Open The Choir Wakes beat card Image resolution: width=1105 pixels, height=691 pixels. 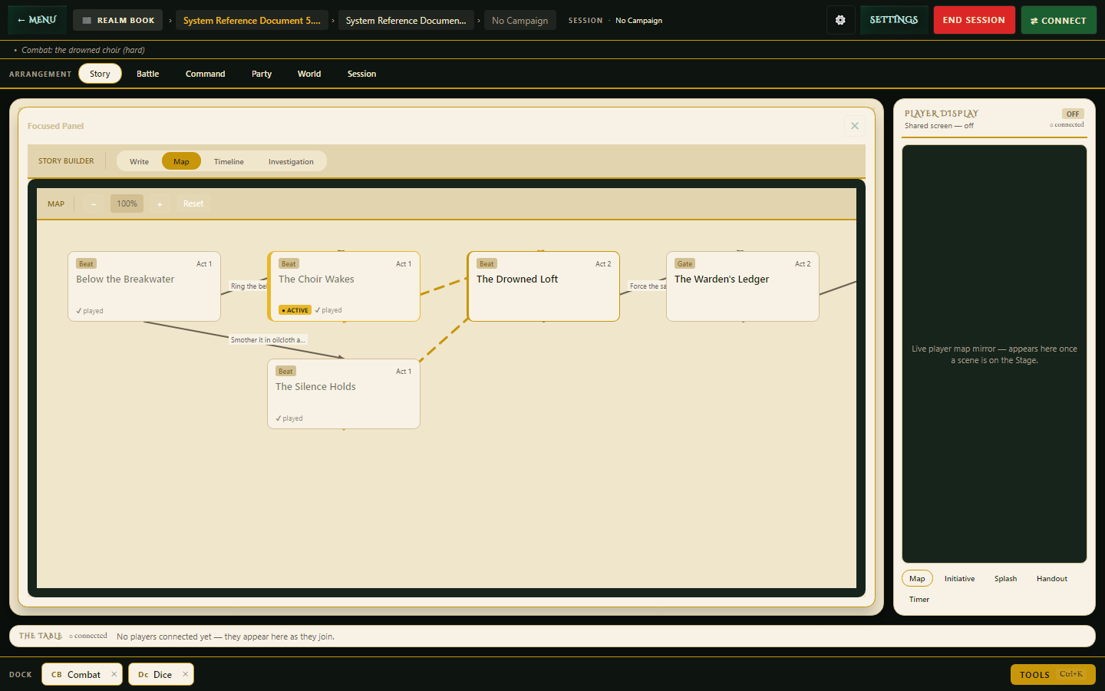(344, 286)
